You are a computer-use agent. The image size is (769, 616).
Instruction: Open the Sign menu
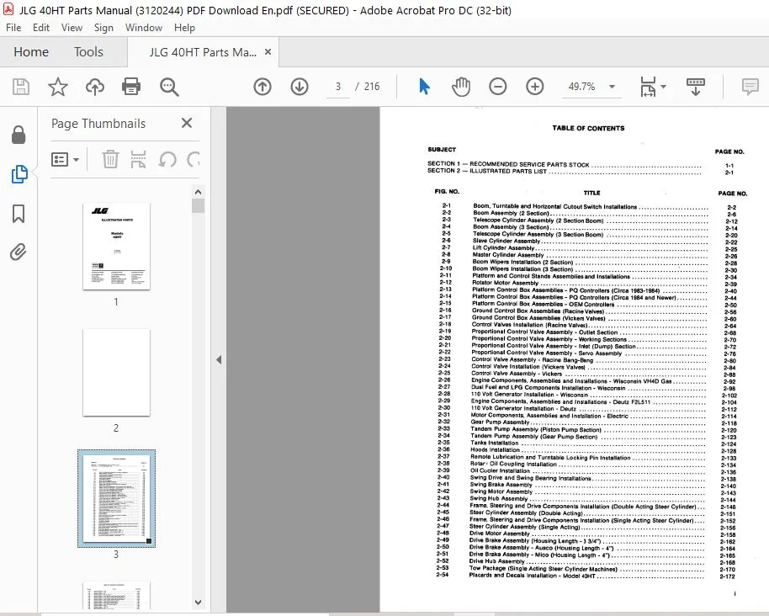point(103,28)
